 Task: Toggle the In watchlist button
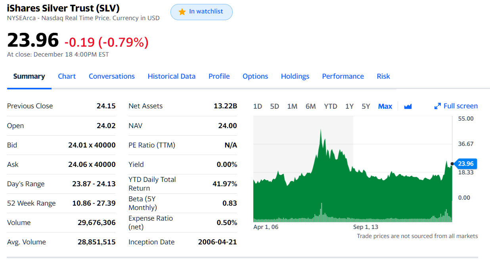[x=201, y=12]
